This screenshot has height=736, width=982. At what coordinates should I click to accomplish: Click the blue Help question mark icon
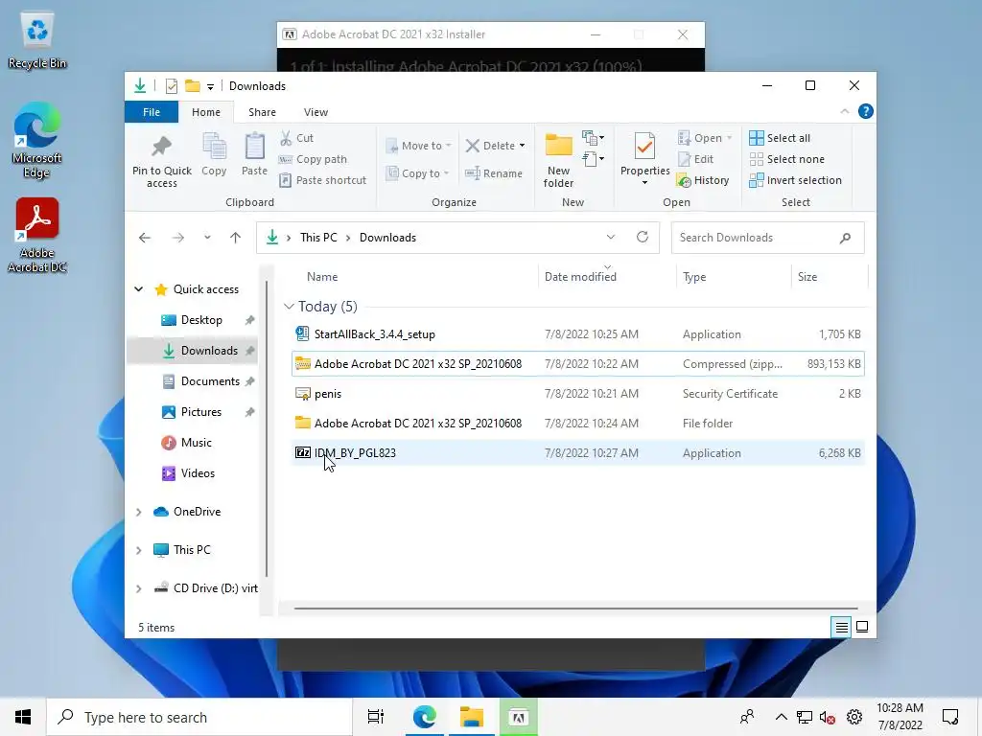pos(866,111)
